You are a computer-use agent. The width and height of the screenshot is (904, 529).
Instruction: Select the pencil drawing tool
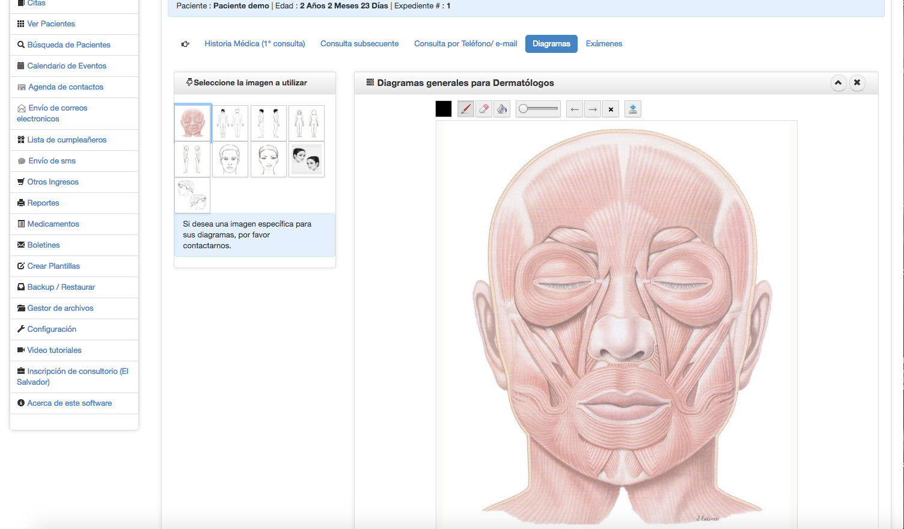(x=466, y=109)
